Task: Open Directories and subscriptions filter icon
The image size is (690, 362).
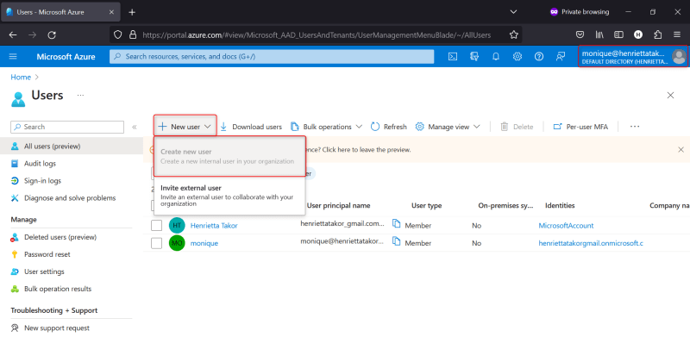Action: [x=474, y=56]
